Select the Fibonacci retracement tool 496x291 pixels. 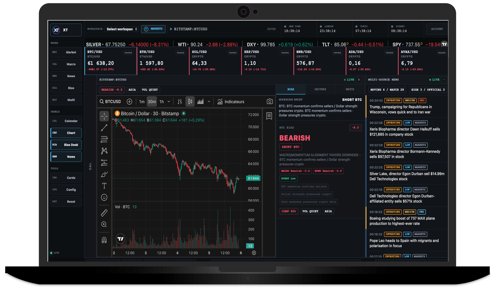click(x=104, y=139)
